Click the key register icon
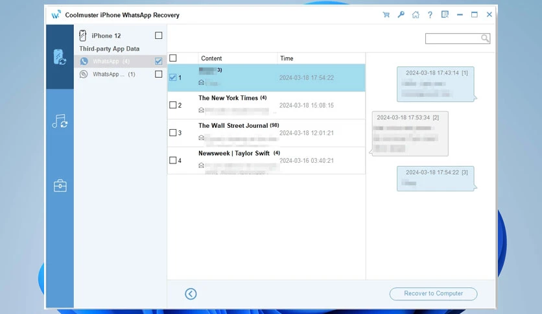The image size is (542, 314). (401, 14)
